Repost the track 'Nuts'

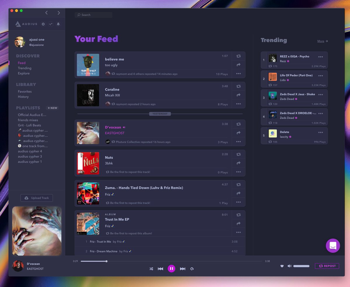(239, 154)
